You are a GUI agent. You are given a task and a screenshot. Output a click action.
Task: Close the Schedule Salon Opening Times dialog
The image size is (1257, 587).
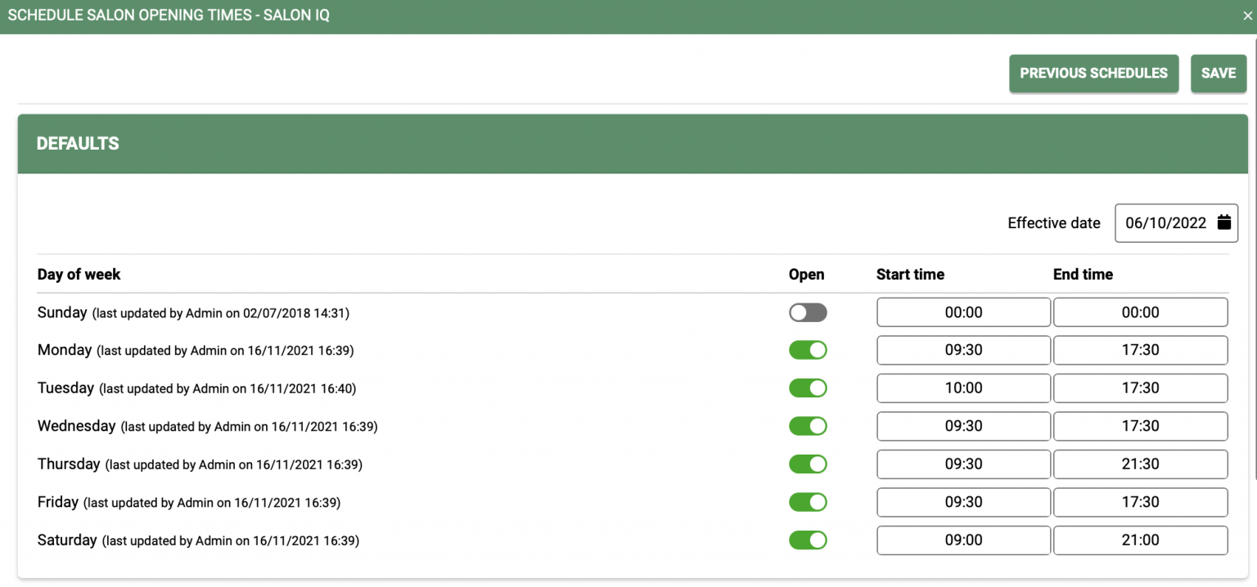tap(1247, 16)
